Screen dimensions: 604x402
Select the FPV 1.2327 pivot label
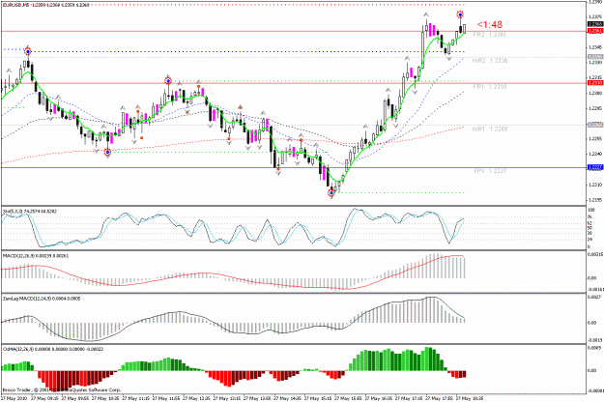[490, 171]
